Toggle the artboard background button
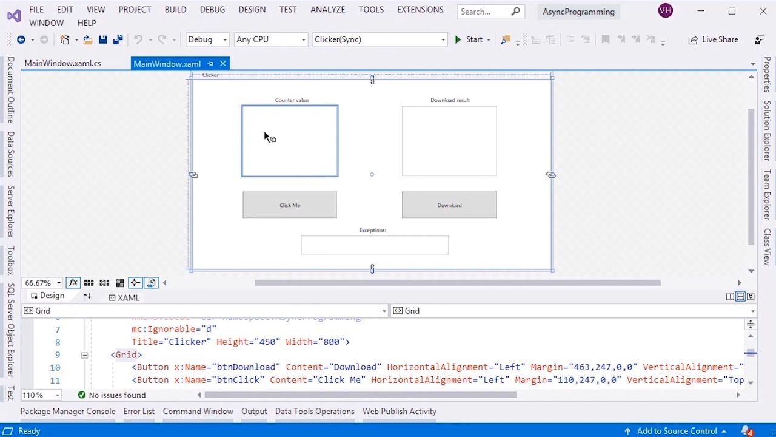 click(120, 283)
